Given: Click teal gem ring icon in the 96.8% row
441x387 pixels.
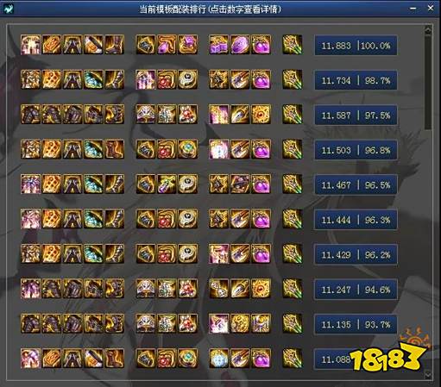Looking at the screenshot, I should coord(187,149).
